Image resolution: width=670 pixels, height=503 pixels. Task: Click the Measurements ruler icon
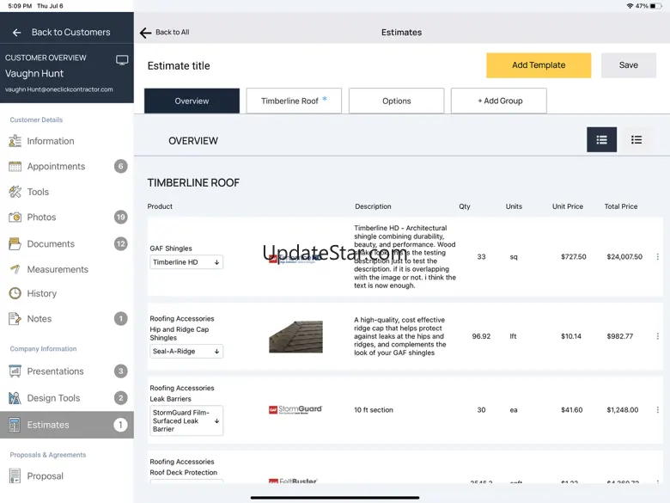(15, 269)
